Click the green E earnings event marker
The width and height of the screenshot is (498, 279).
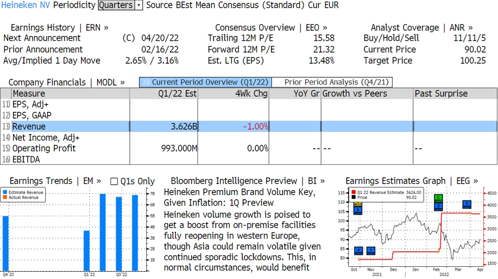coord(438,198)
